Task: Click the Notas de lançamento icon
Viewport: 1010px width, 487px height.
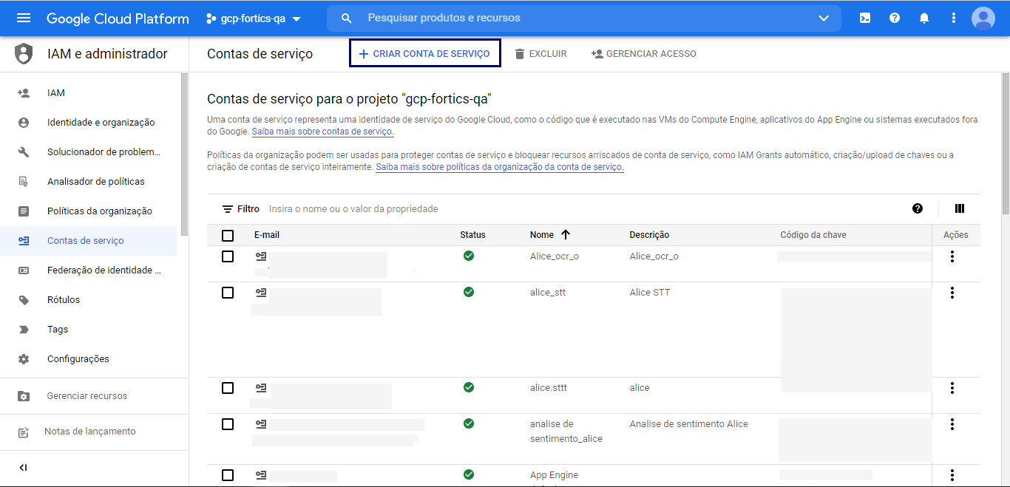Action: pos(24,432)
